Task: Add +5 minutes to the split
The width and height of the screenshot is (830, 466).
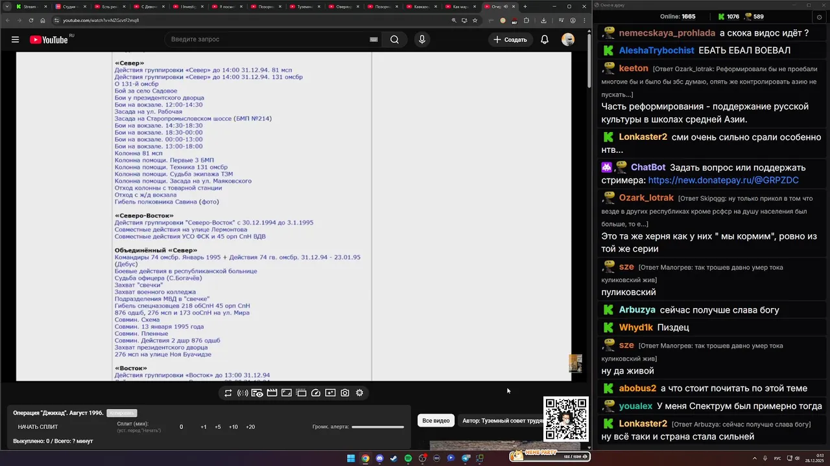Action: (218, 427)
